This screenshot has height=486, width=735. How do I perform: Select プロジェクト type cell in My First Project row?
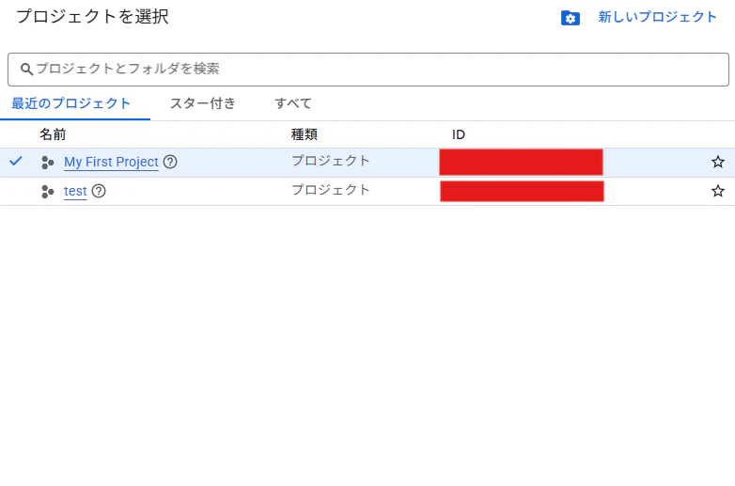pyautogui.click(x=331, y=161)
